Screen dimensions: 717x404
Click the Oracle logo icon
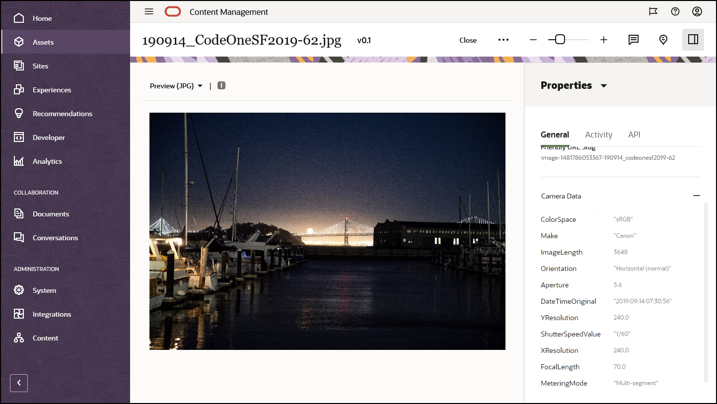tap(173, 11)
